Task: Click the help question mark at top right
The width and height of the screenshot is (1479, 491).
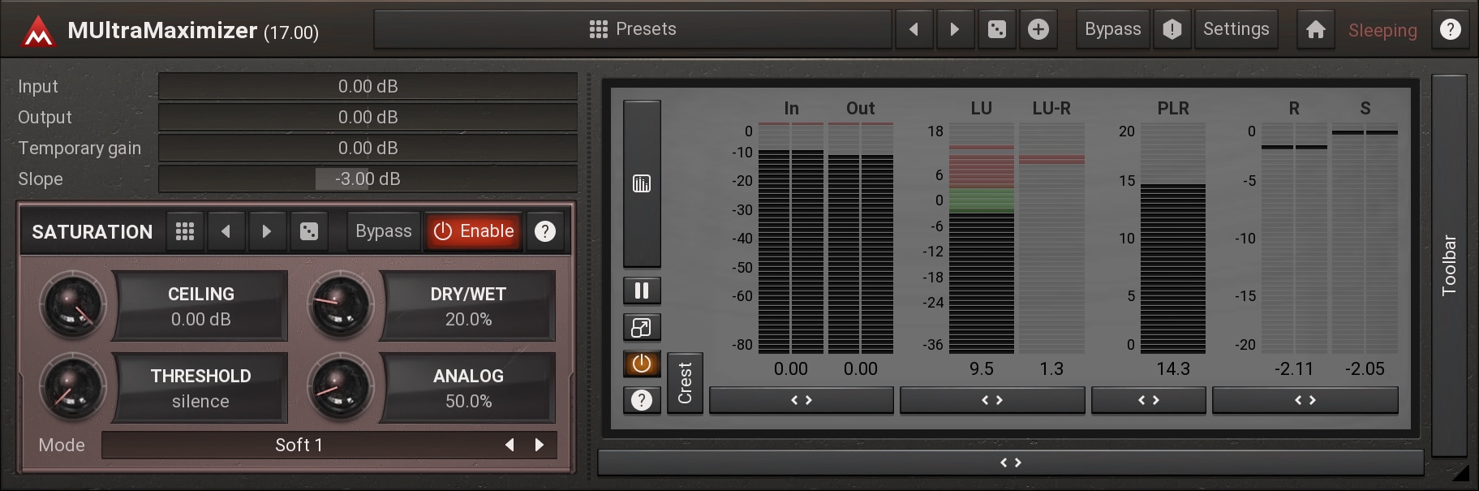Action: [1450, 30]
